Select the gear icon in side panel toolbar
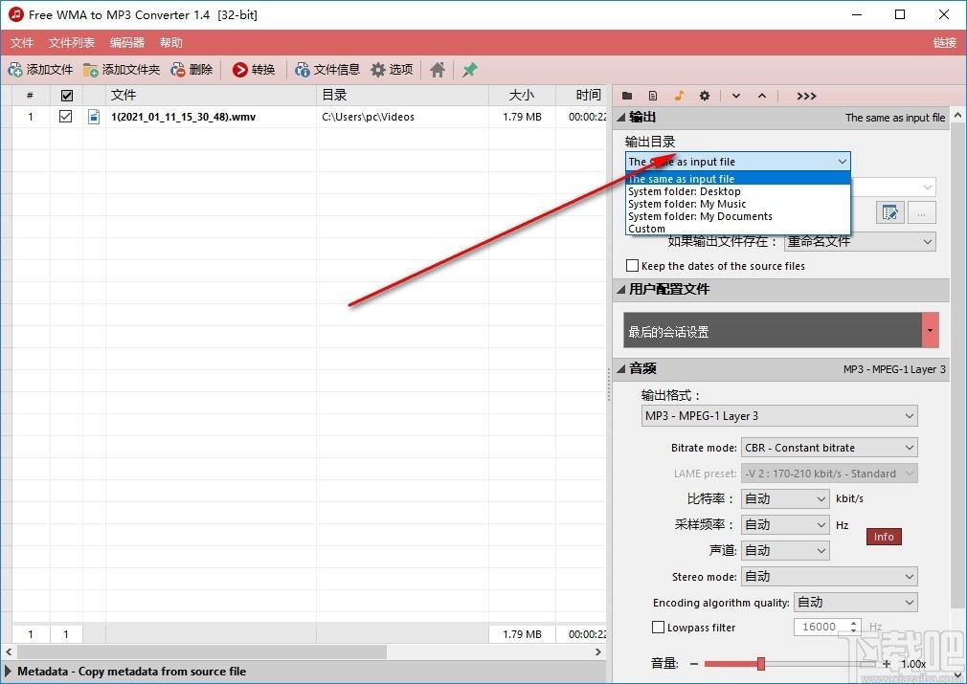This screenshot has width=967, height=684. (705, 96)
